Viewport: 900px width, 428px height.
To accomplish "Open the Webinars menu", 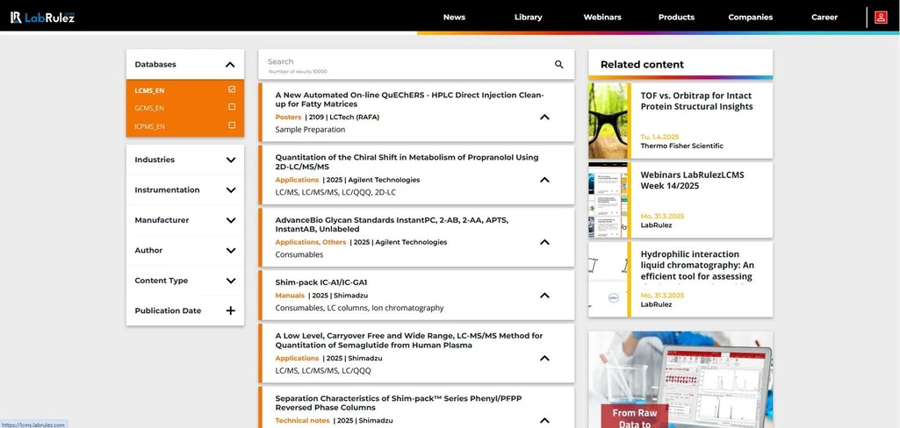I will pos(602,17).
